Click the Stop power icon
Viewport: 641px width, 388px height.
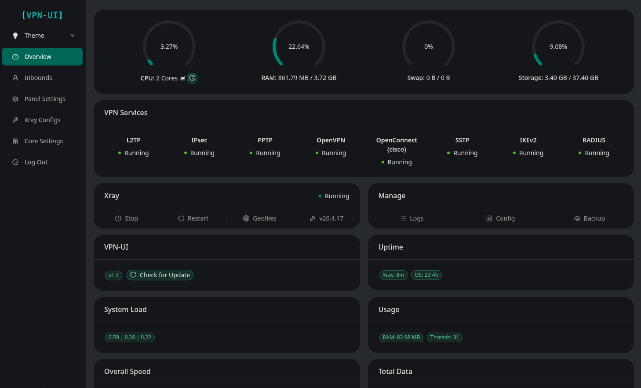pos(118,218)
